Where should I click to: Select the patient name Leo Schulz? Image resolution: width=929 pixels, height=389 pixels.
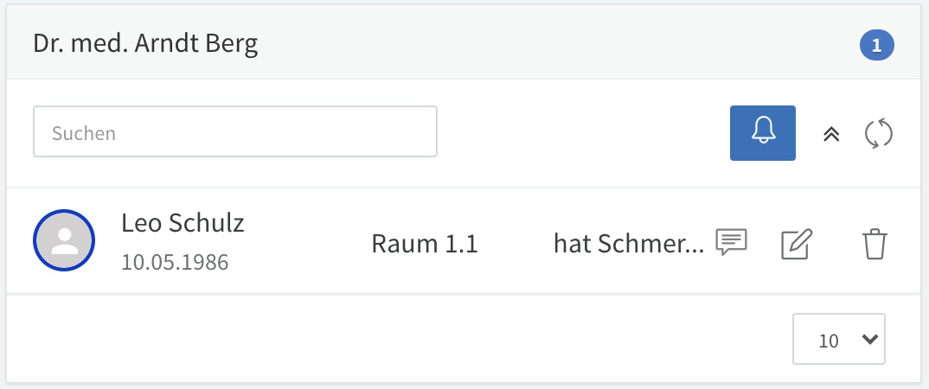[183, 223]
